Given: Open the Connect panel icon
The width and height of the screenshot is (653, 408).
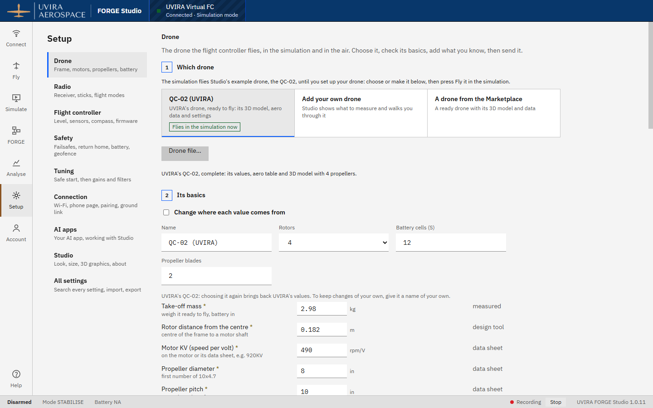Looking at the screenshot, I should 16,34.
